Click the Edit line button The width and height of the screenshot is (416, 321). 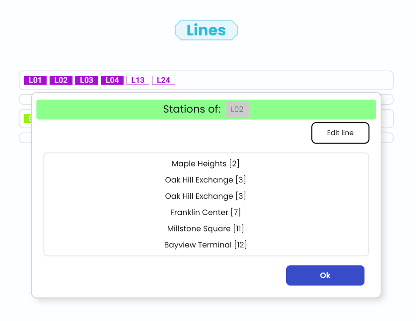[x=340, y=133]
